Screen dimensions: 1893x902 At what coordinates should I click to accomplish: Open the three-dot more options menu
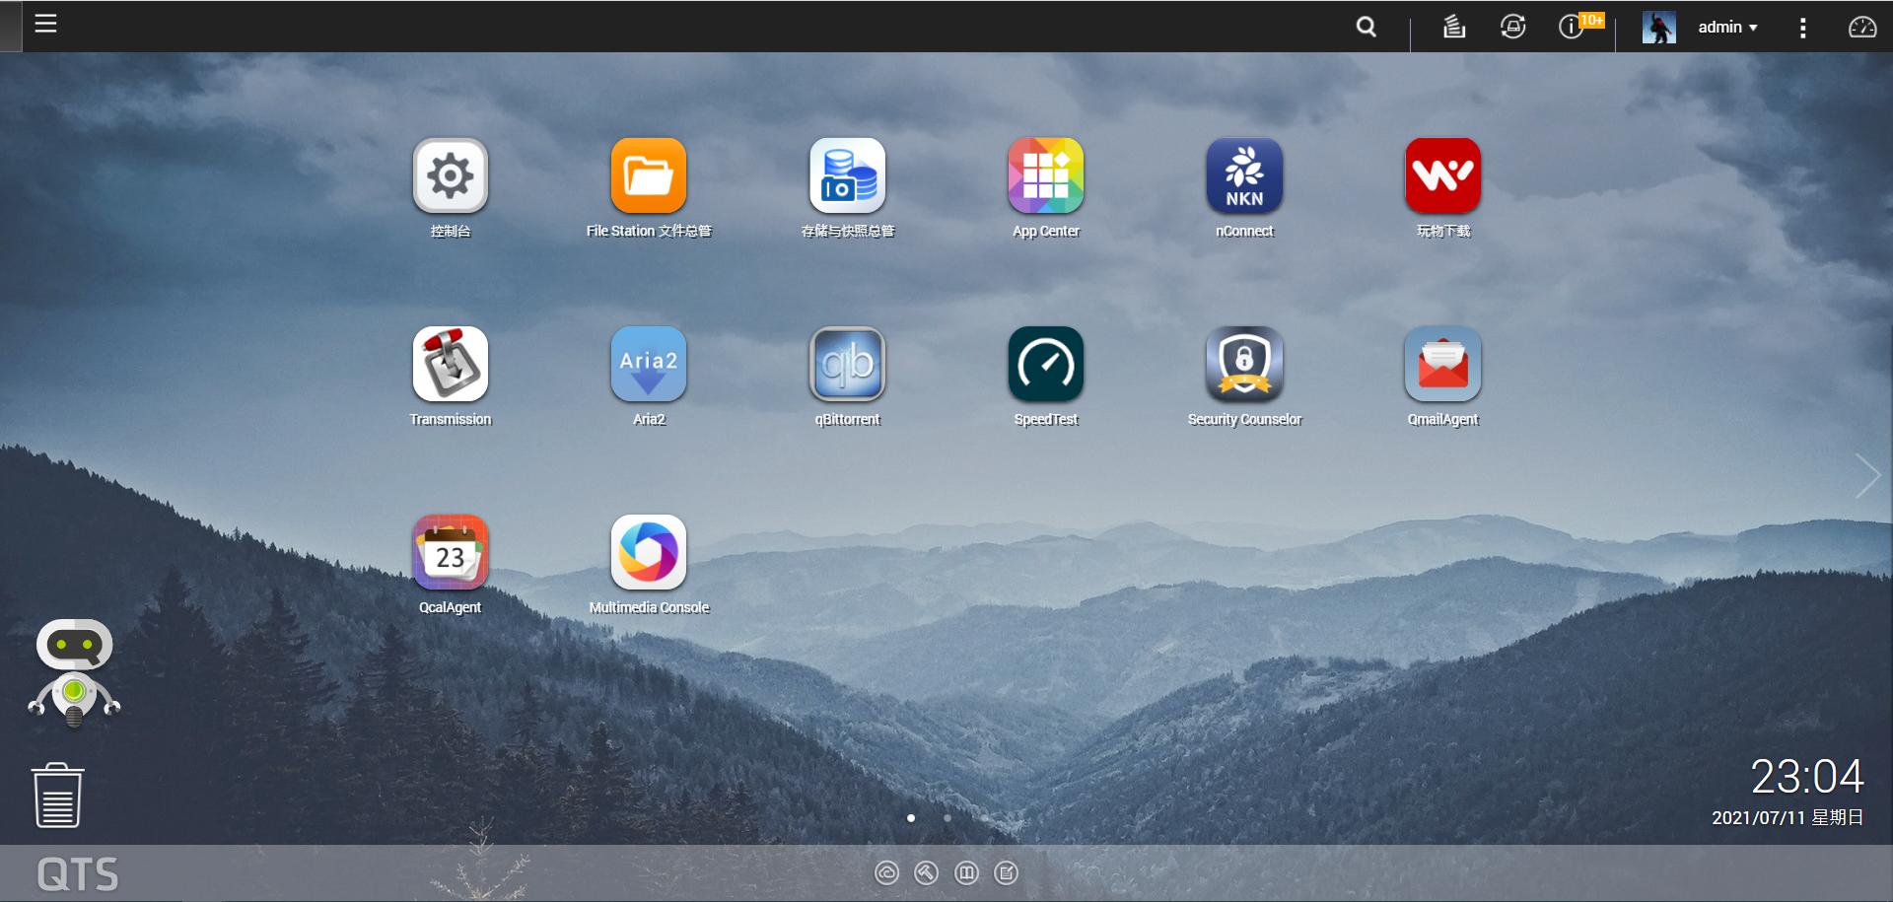(1802, 28)
